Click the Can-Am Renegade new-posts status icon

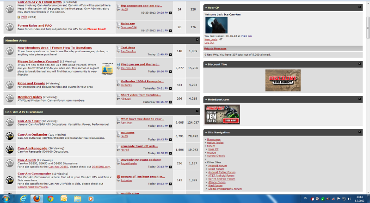coord(10,149)
